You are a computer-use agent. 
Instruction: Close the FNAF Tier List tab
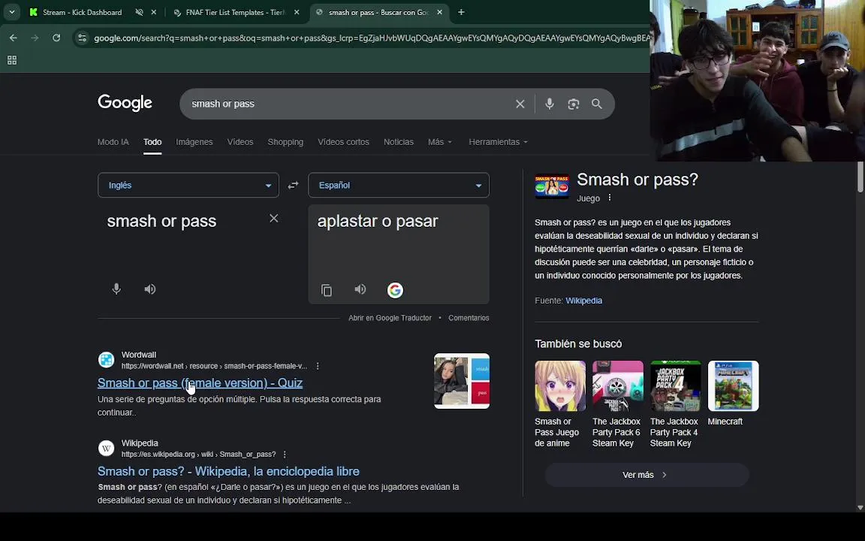[297, 12]
